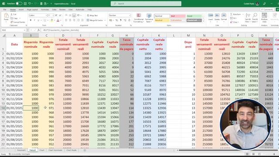Apply the Bad cell style
The height and width of the screenshot is (157, 279).
(178, 16)
